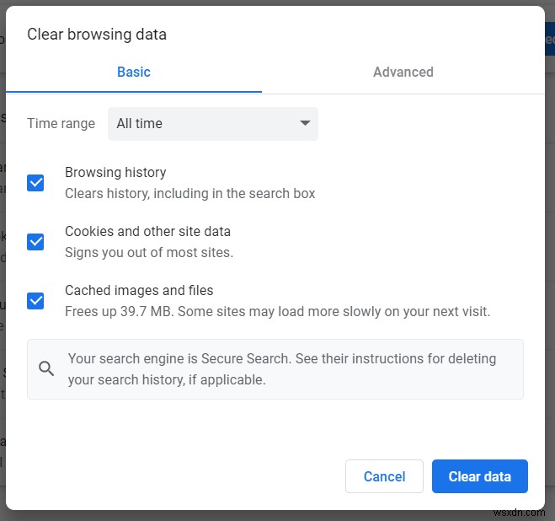Confirm with the Clear data button
555x521 pixels.
(479, 476)
